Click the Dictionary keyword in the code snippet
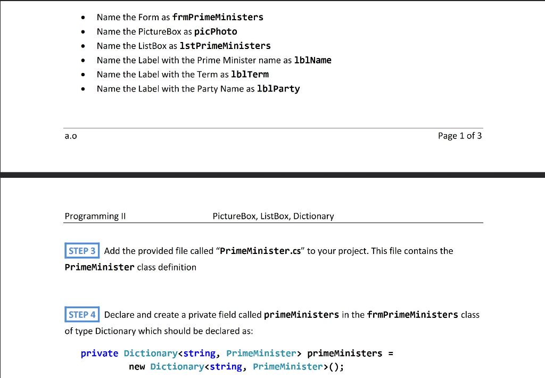 point(151,353)
